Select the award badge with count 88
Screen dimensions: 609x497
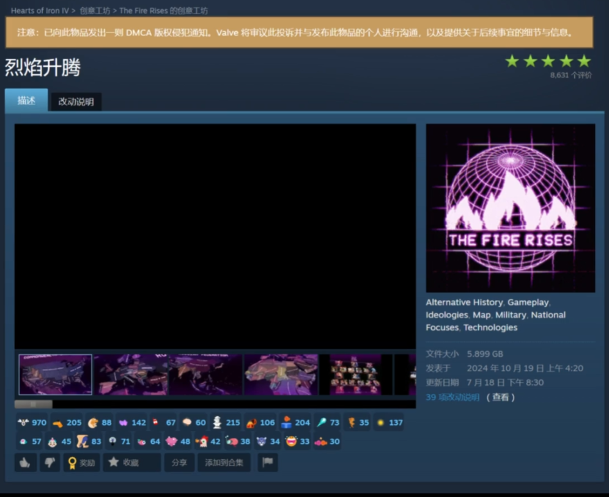100,423
